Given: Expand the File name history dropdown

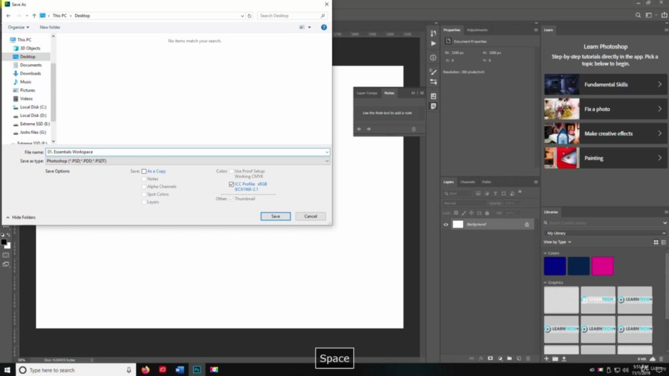Looking at the screenshot, I should (327, 152).
